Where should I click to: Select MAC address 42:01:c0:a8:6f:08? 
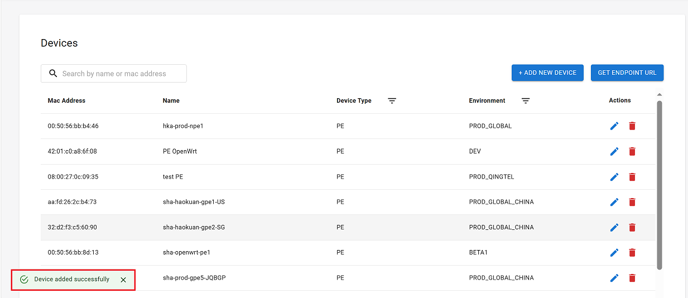(x=73, y=151)
